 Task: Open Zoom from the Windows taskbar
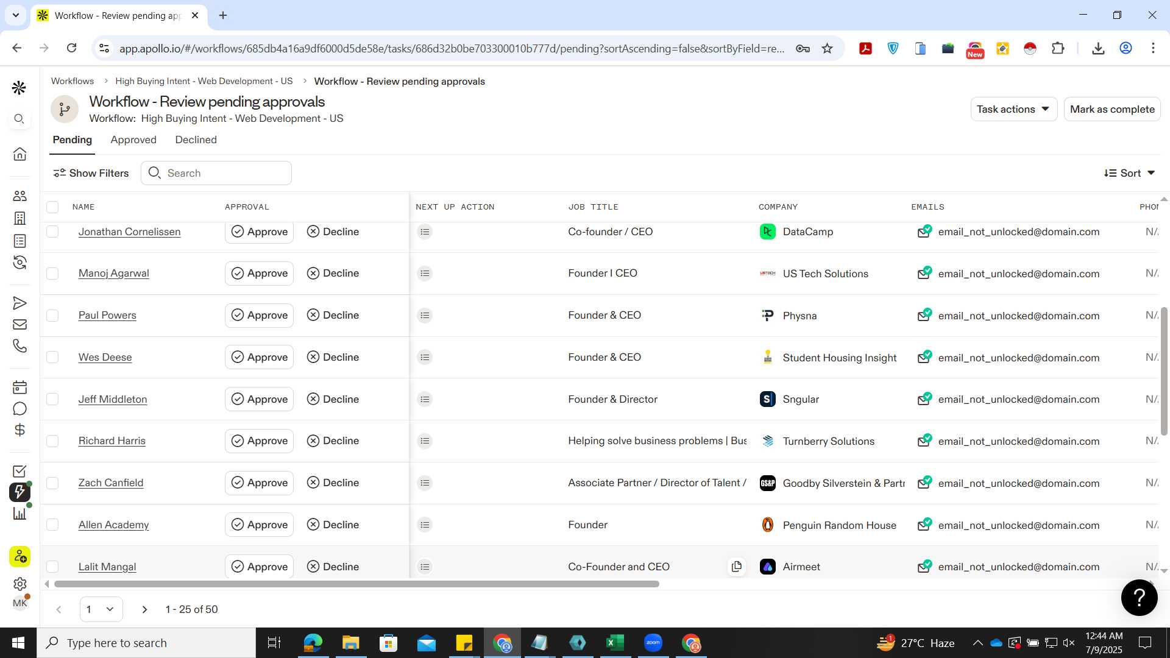pos(653,643)
